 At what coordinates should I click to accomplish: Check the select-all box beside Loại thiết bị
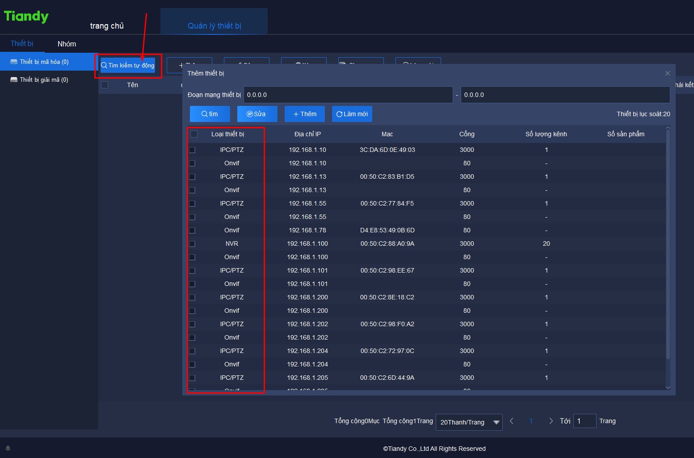(x=194, y=134)
